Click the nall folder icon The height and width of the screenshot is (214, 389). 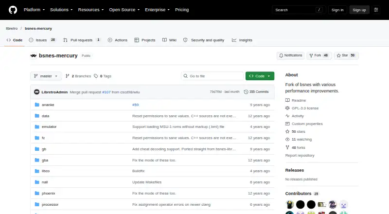coord(37,182)
